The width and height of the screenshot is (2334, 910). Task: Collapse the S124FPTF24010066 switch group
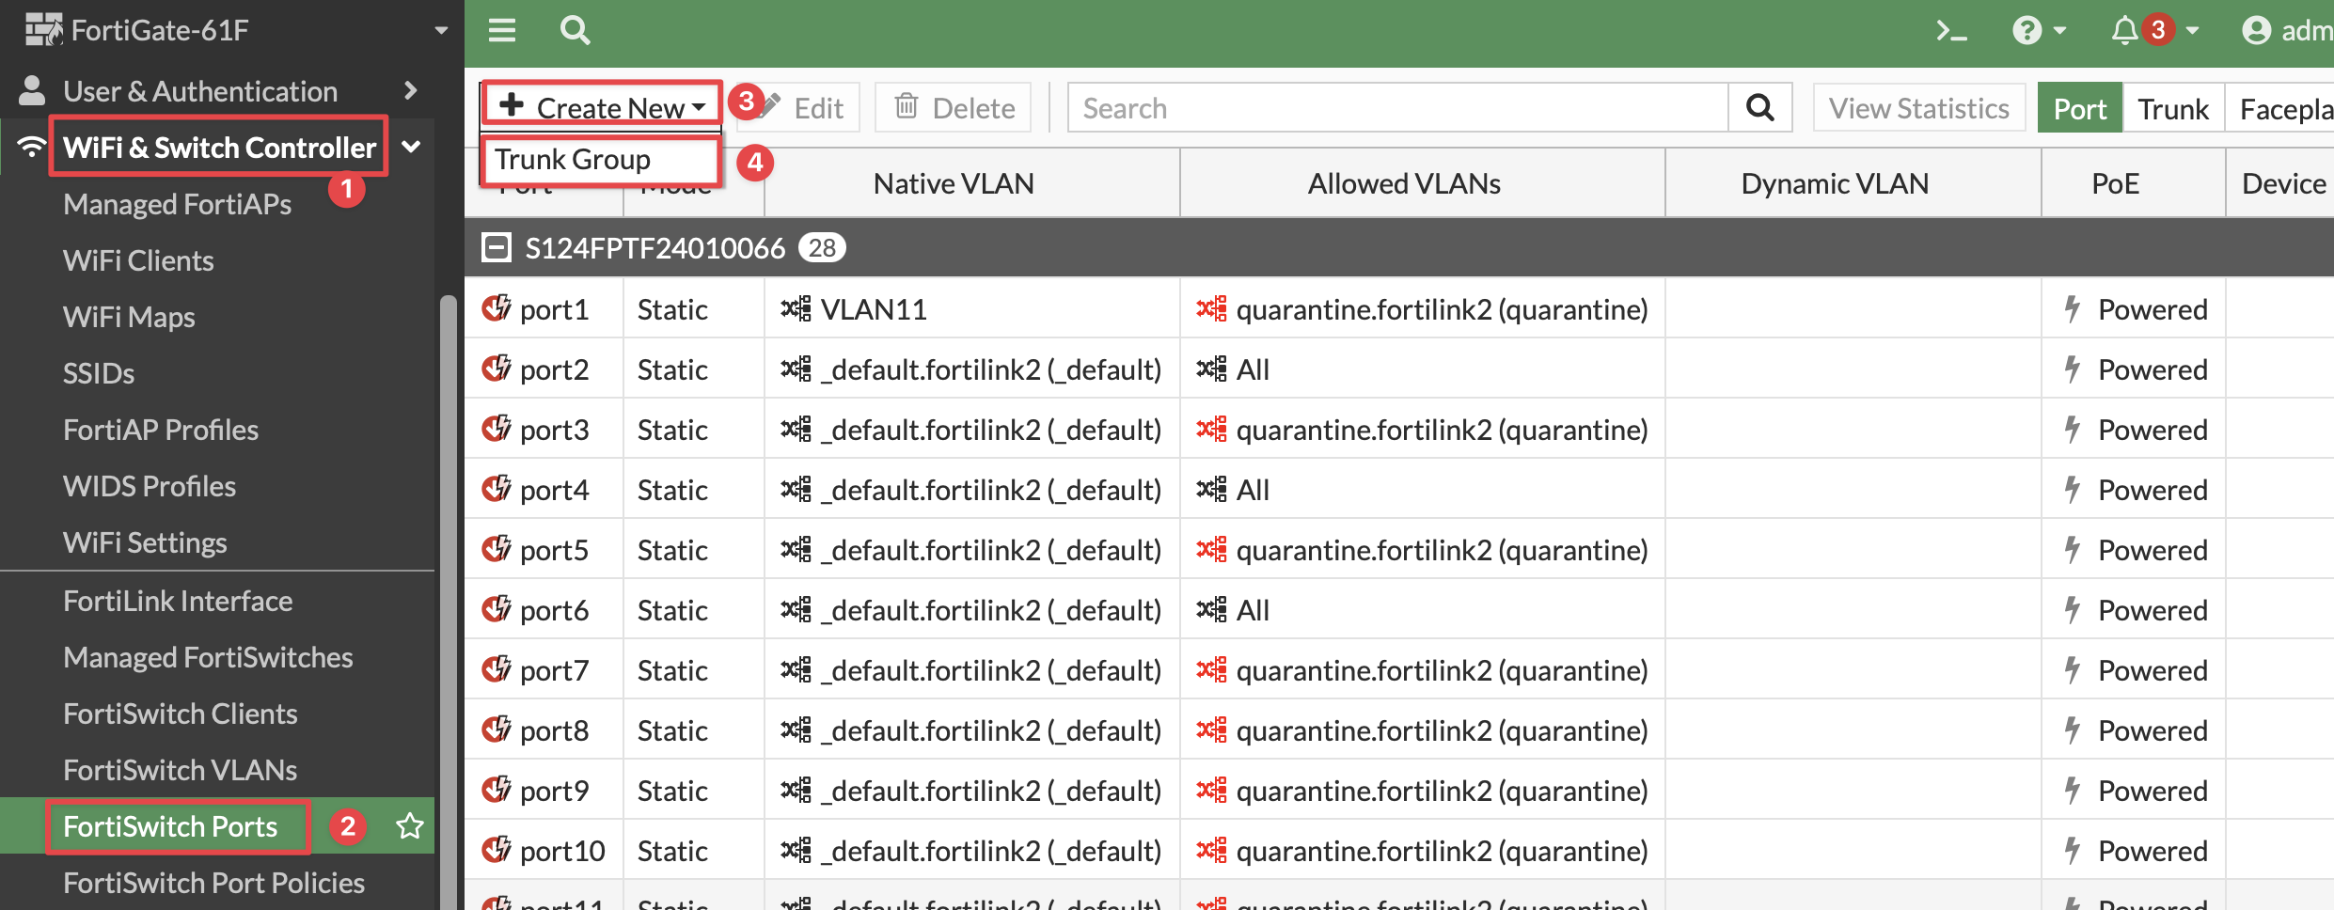click(496, 248)
